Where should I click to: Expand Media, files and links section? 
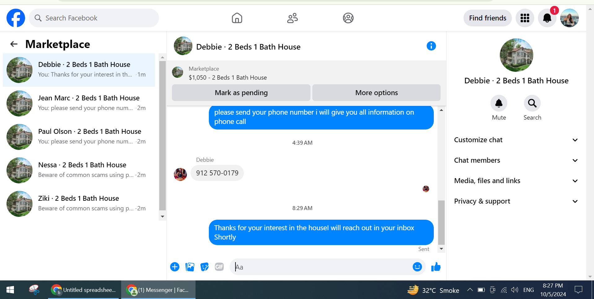click(516, 181)
